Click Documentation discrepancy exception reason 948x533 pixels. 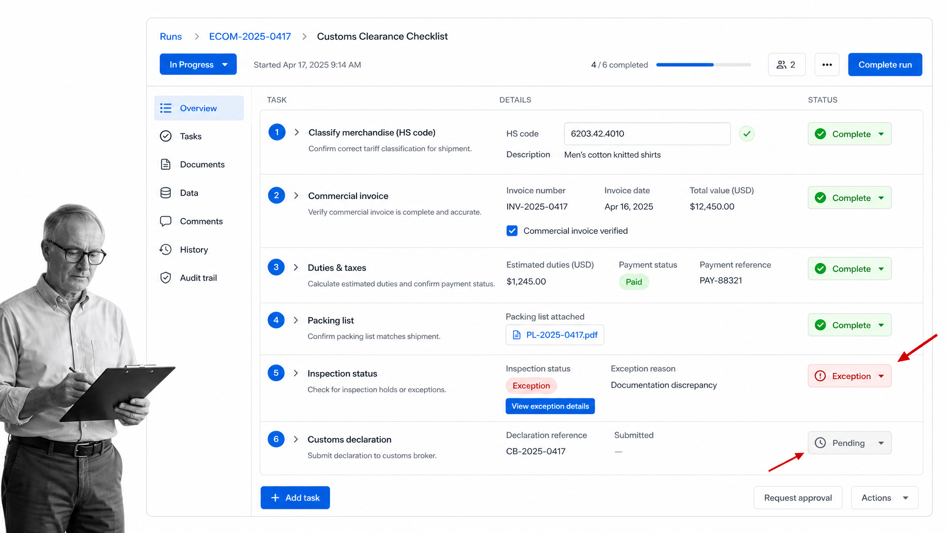point(664,385)
